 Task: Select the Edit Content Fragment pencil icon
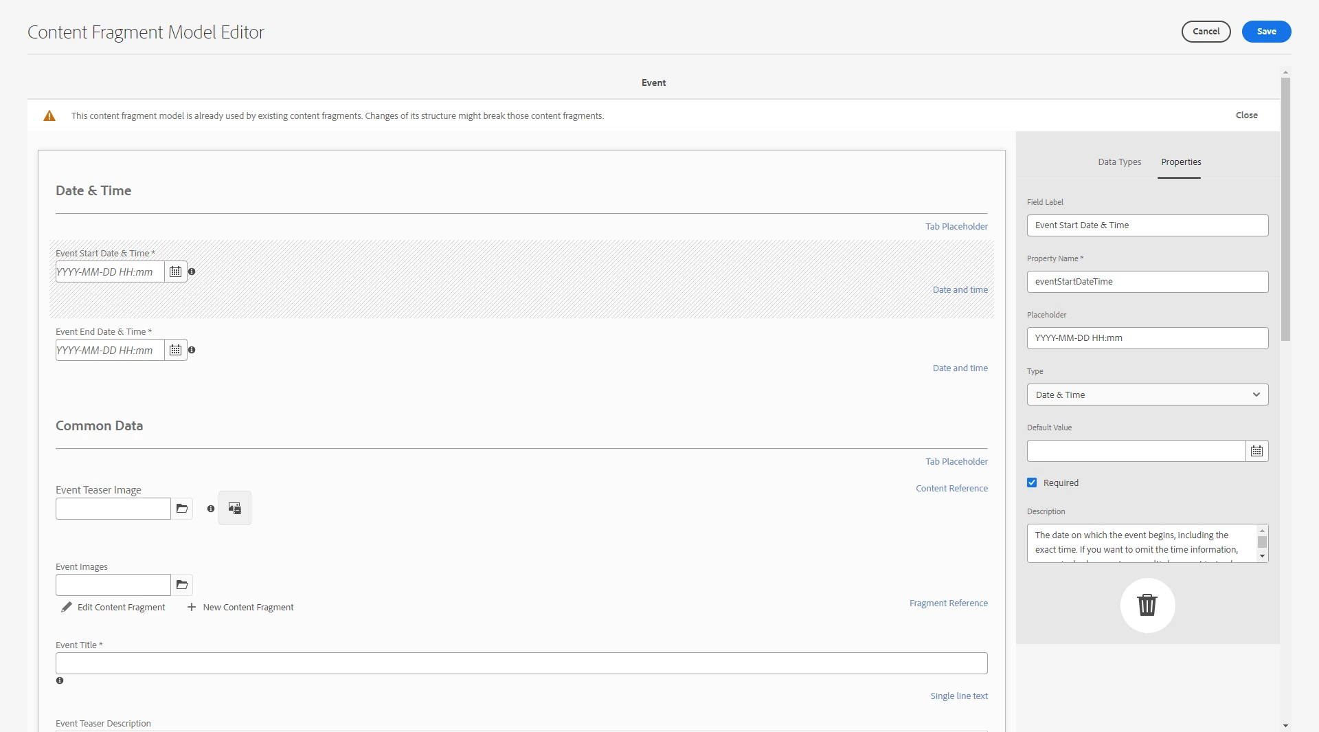click(66, 607)
